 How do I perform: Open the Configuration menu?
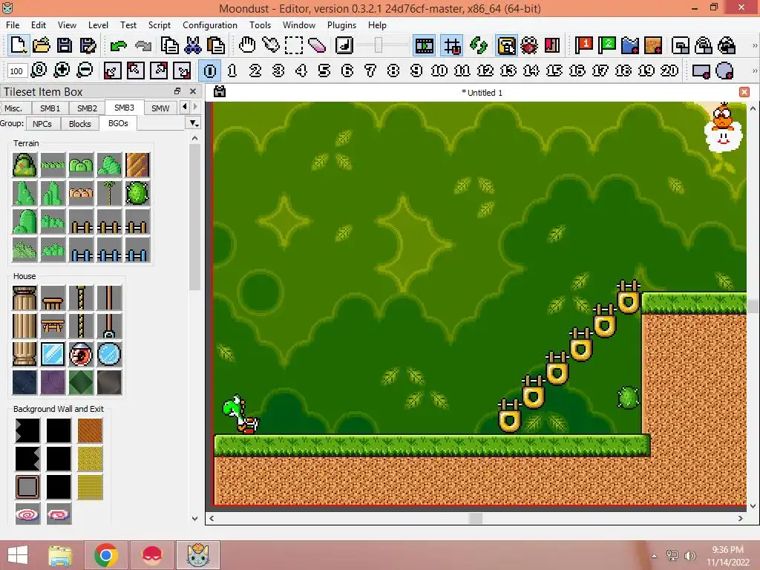(210, 25)
